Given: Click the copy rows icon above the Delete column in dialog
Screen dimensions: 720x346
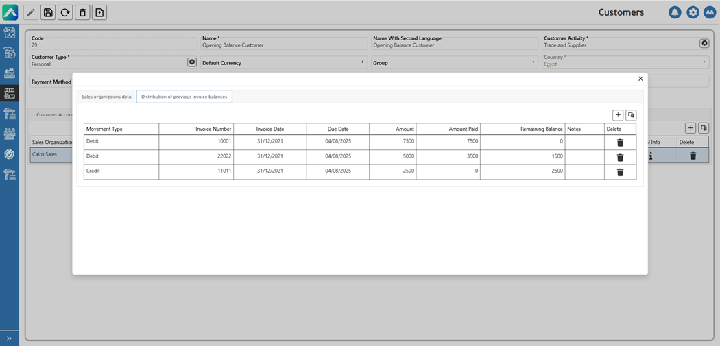Looking at the screenshot, I should click(631, 115).
